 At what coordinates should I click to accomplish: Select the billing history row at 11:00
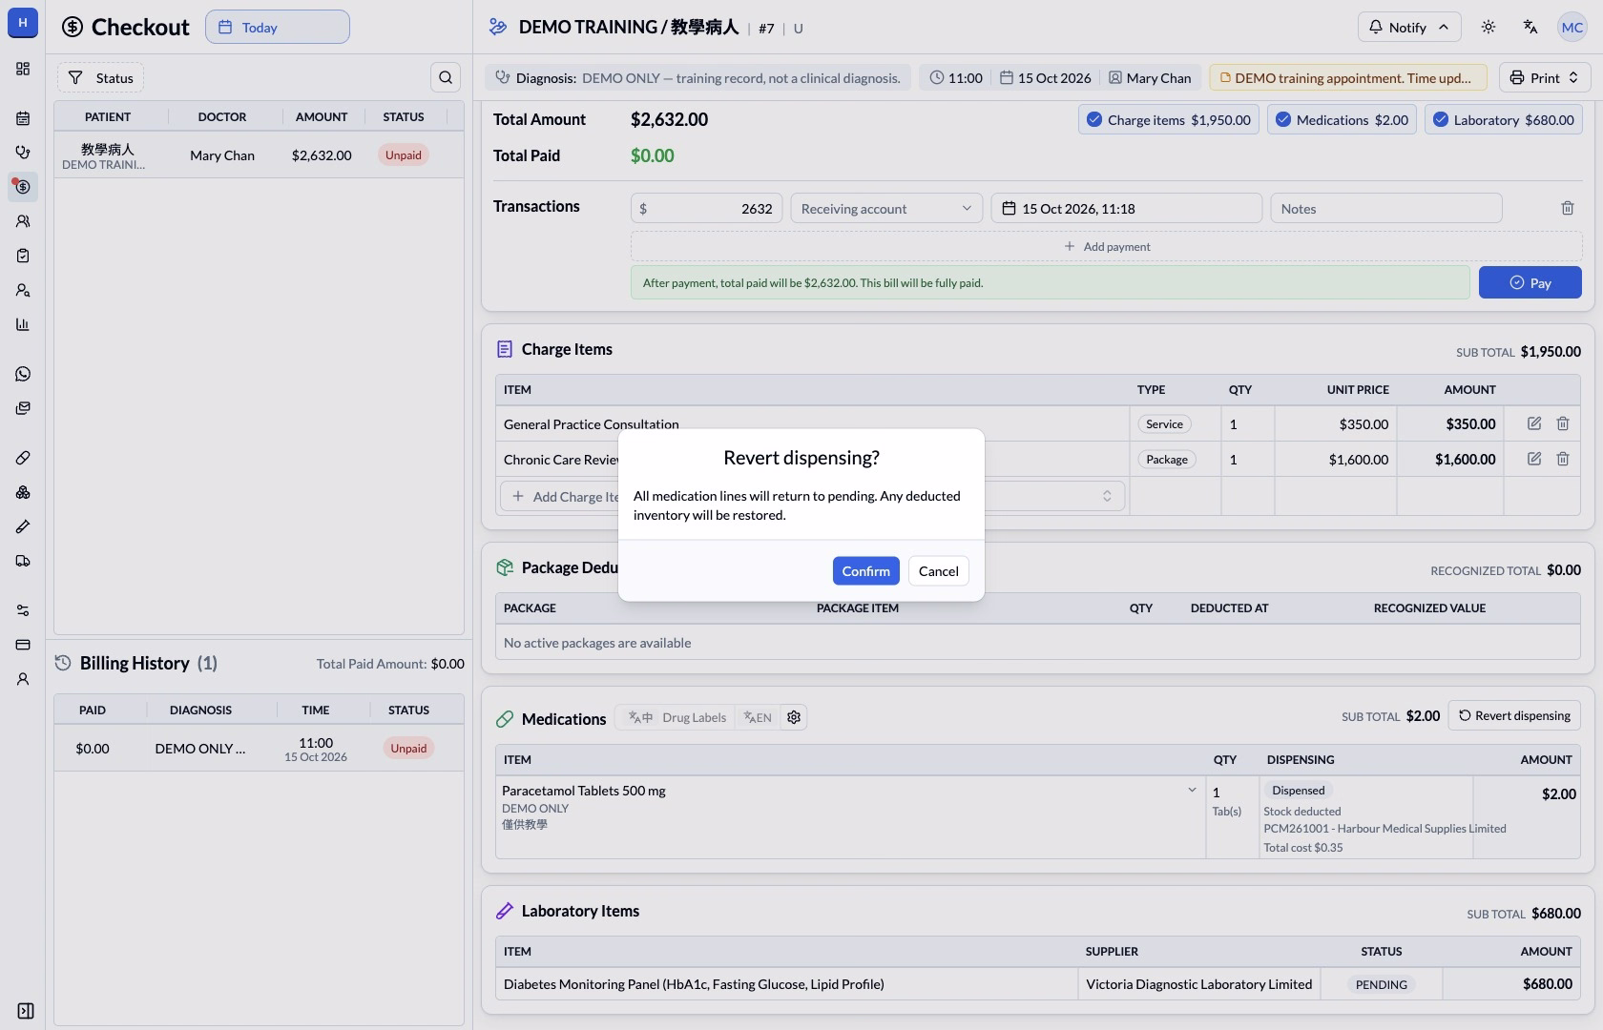[259, 749]
